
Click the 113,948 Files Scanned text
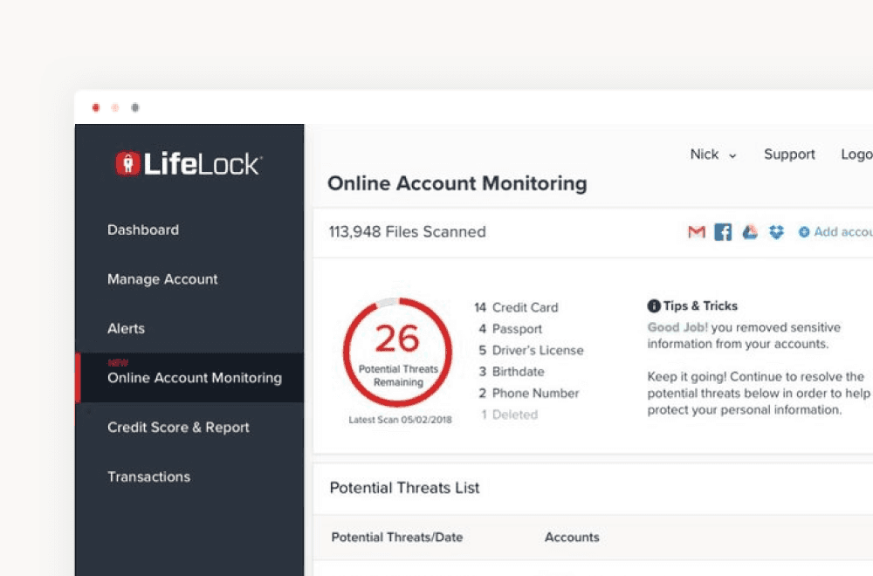click(x=407, y=231)
